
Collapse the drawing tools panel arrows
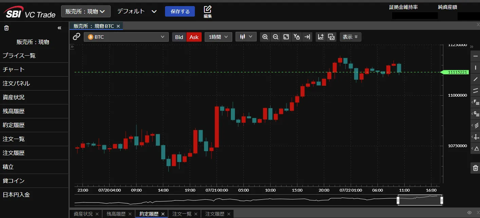(472, 47)
